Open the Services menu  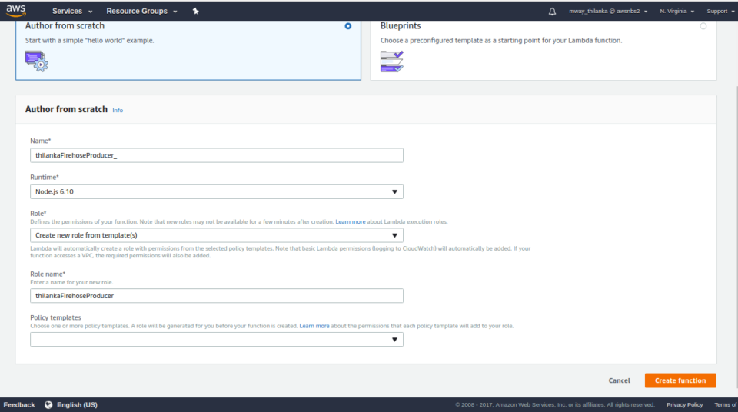(72, 12)
